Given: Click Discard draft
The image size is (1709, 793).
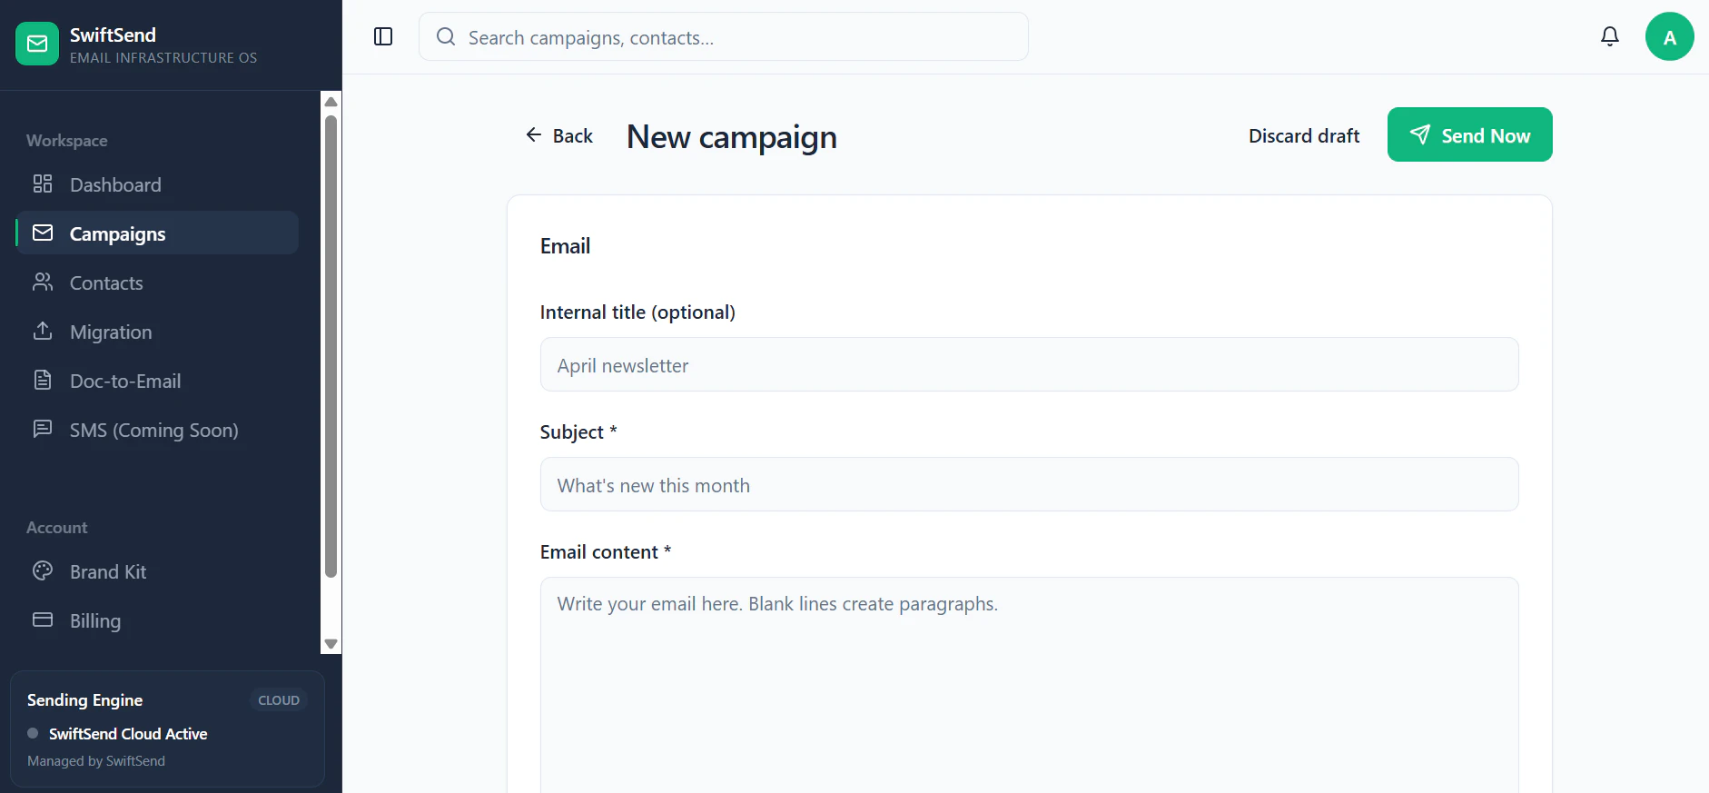Looking at the screenshot, I should pos(1303,135).
